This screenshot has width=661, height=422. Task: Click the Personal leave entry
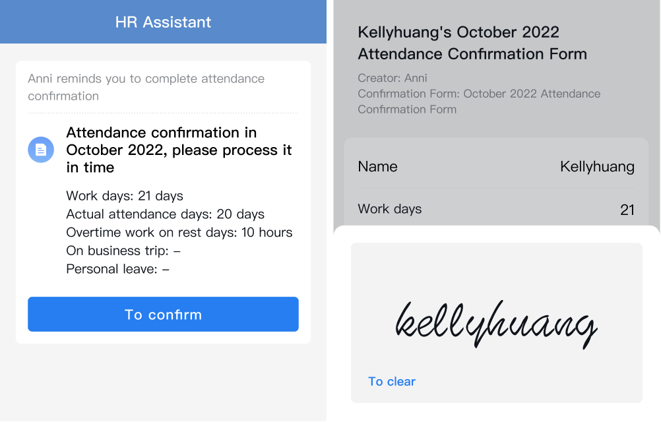point(117,269)
